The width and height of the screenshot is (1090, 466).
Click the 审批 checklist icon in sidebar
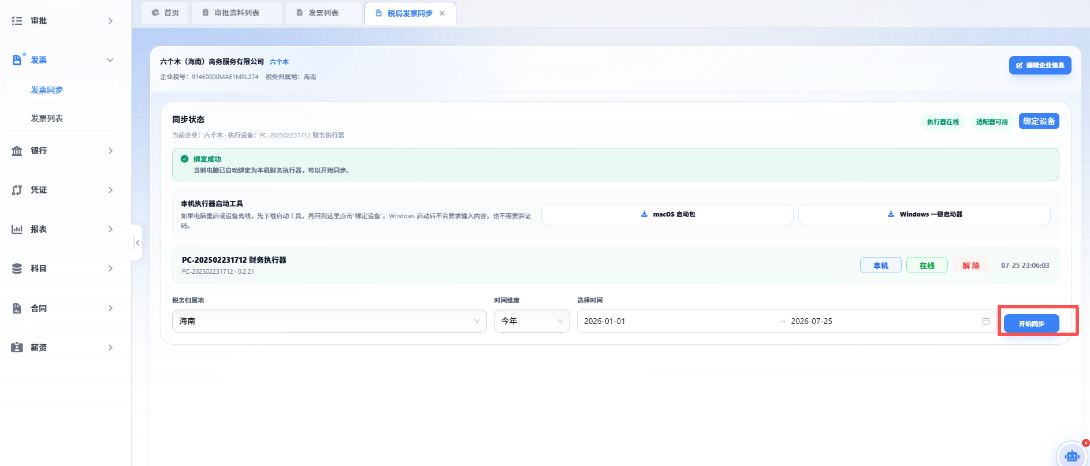17,21
